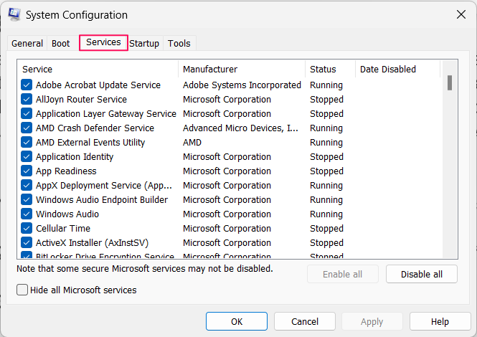The image size is (477, 337).
Task: Sort list by Manufacturer column header
Action: point(242,69)
